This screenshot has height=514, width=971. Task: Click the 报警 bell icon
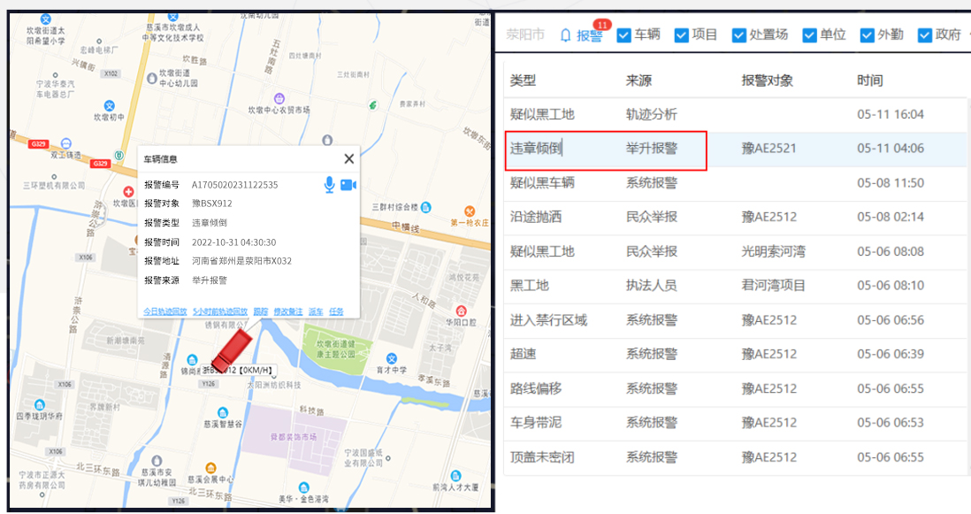(x=566, y=35)
